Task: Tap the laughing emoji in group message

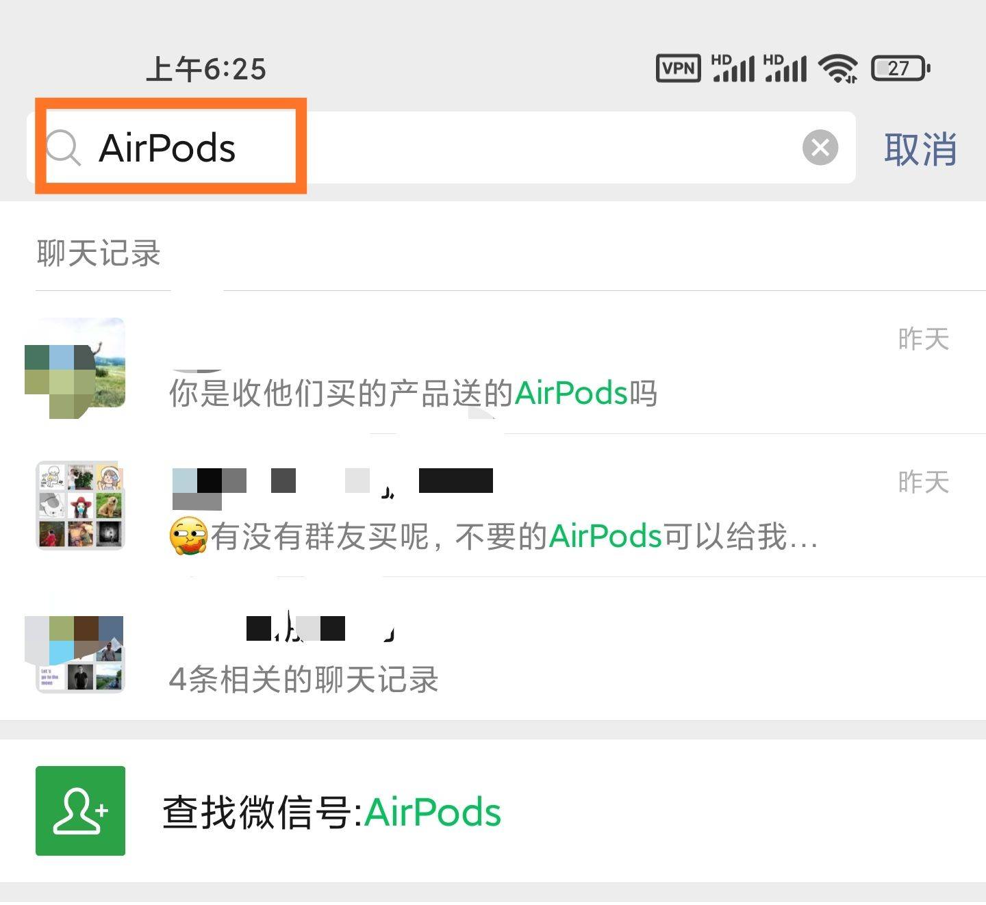Action: coord(188,536)
